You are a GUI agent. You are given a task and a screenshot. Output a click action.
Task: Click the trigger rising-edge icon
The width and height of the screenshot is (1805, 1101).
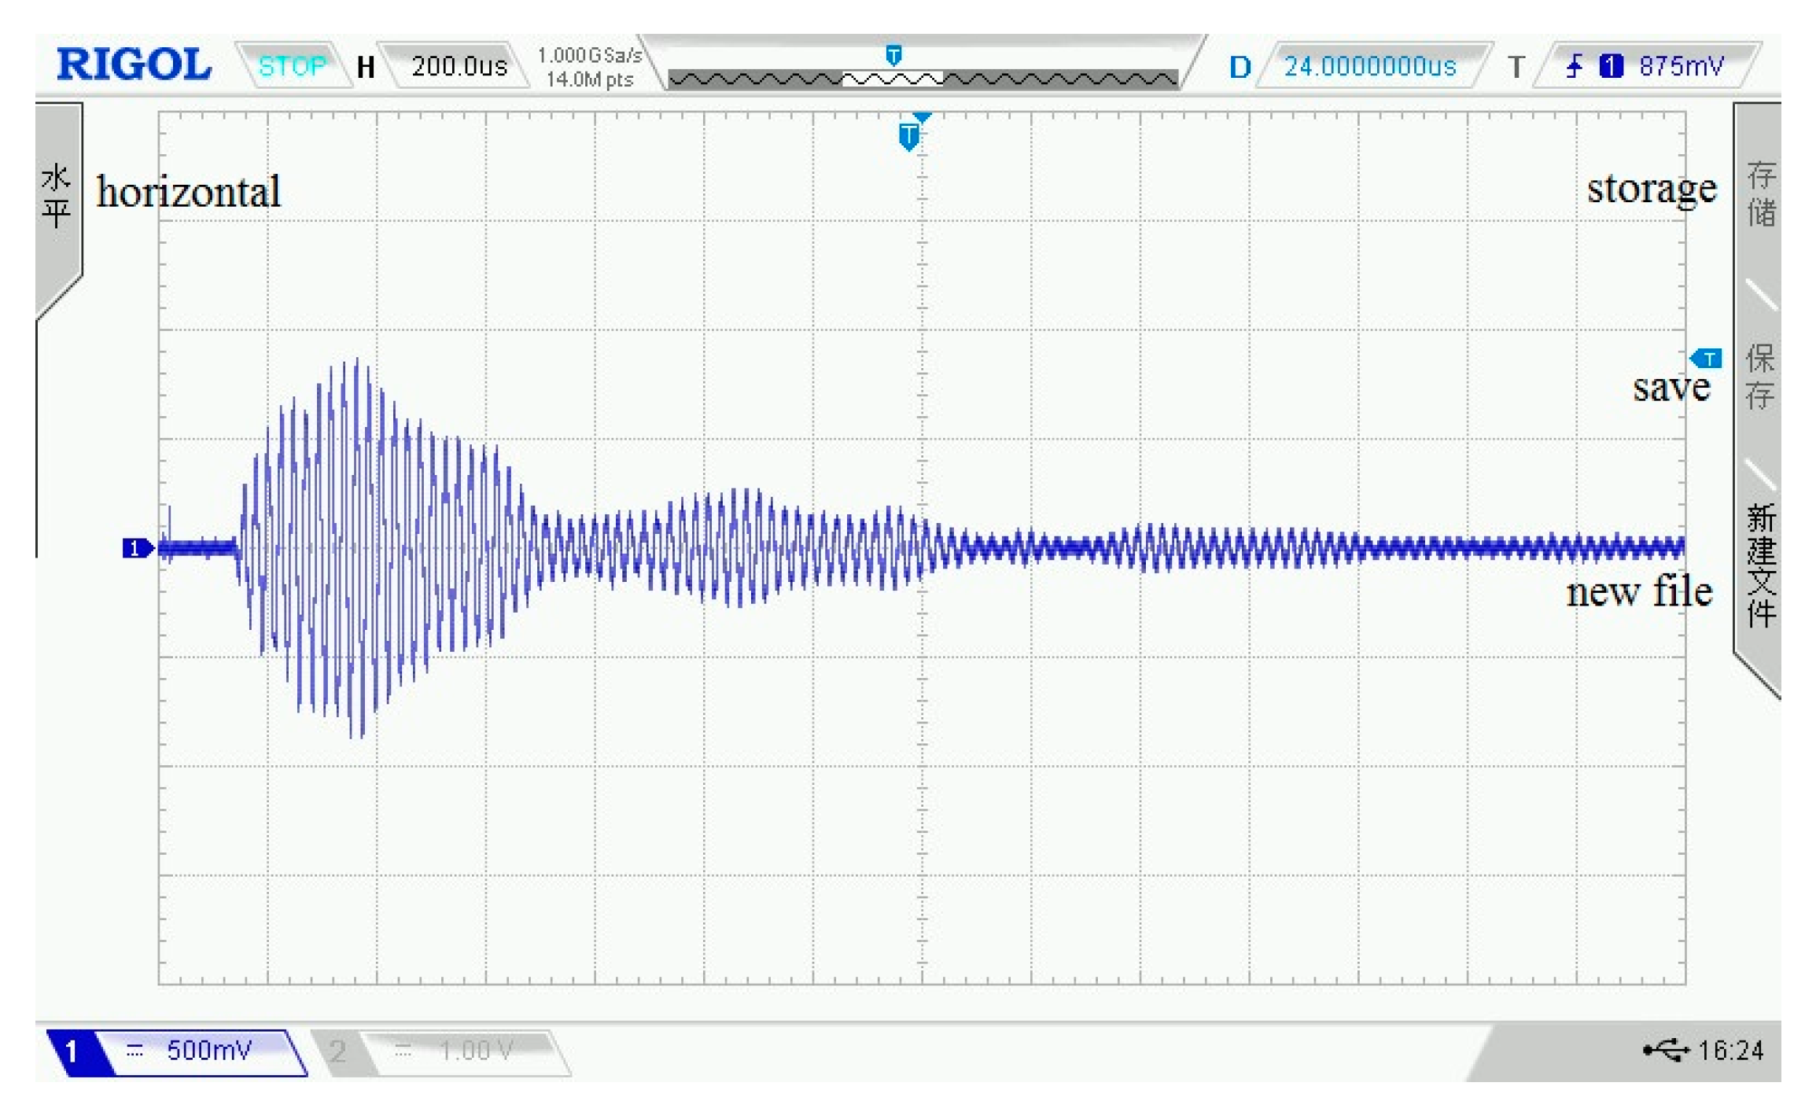click(x=1574, y=65)
